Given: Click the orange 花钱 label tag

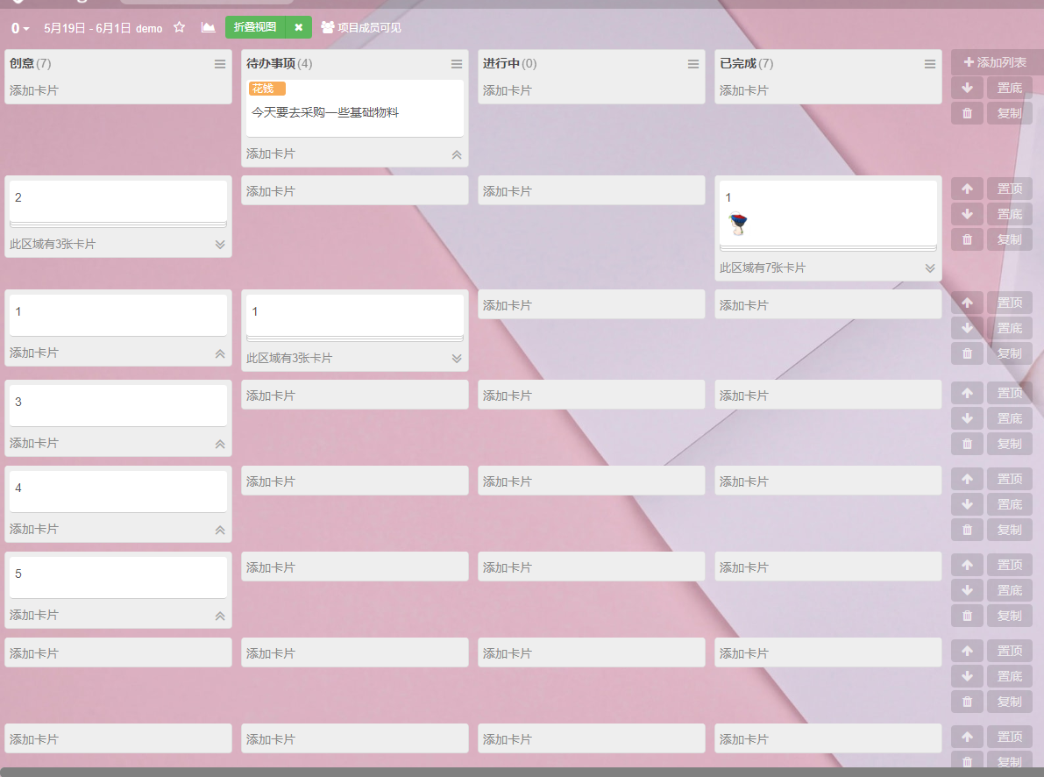Looking at the screenshot, I should click(x=267, y=88).
